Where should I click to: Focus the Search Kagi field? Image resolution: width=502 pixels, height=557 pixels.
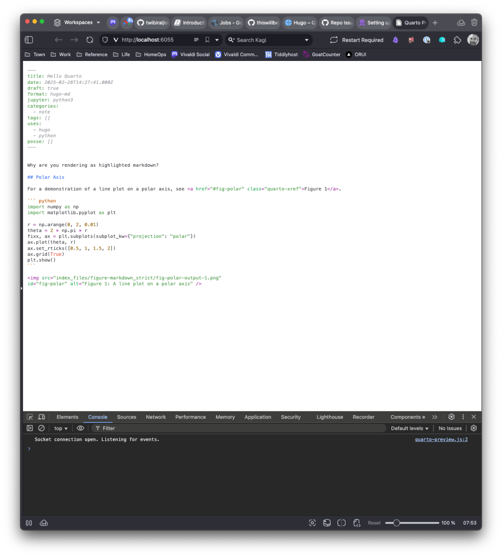[269, 40]
